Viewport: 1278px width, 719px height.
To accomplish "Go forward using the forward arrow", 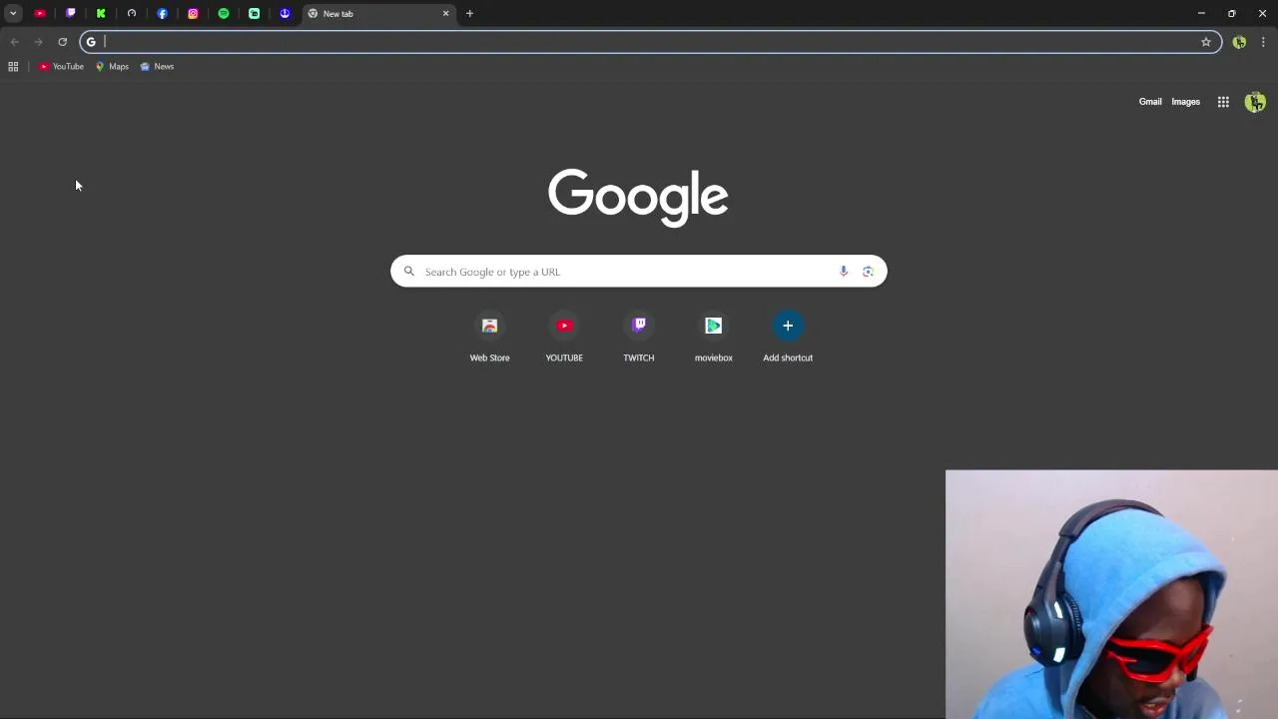I will (38, 42).
